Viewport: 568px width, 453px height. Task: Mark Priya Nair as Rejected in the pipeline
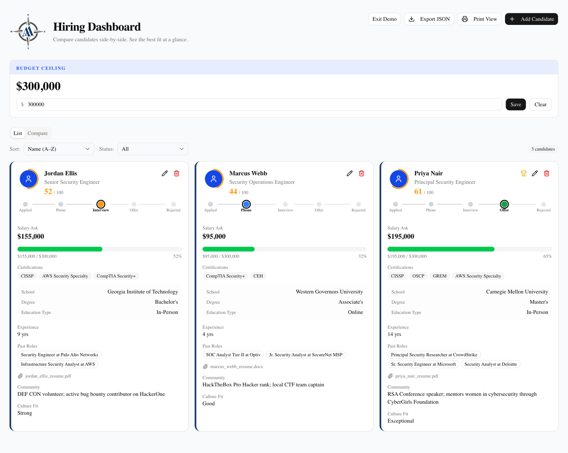coord(544,204)
